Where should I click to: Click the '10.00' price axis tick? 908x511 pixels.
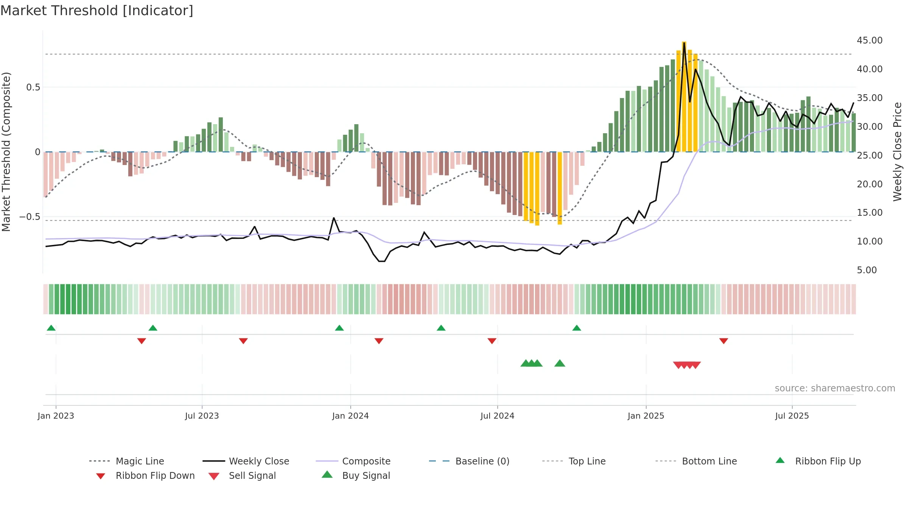pos(870,241)
